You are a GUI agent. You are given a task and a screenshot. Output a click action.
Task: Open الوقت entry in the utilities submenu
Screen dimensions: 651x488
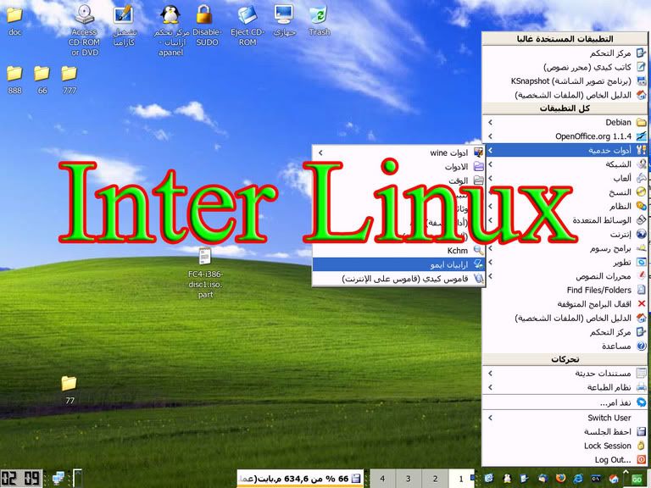(398, 180)
